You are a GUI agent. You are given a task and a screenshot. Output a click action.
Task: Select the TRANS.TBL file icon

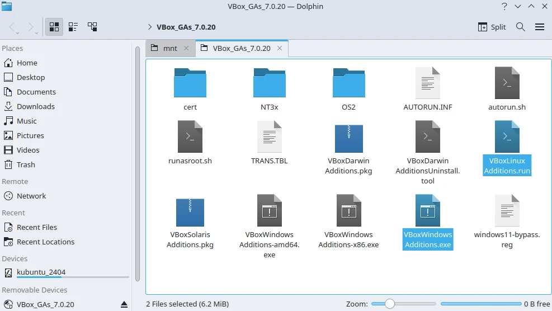coord(270,136)
